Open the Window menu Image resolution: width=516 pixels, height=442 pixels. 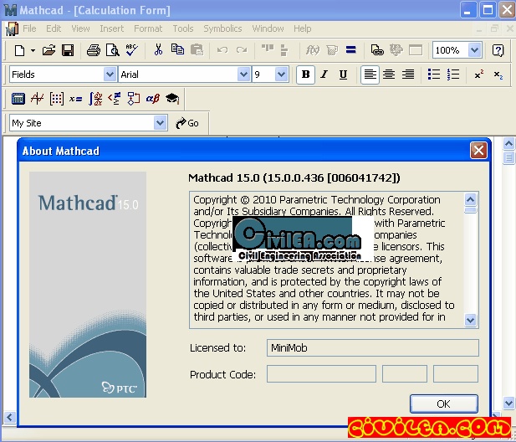268,28
